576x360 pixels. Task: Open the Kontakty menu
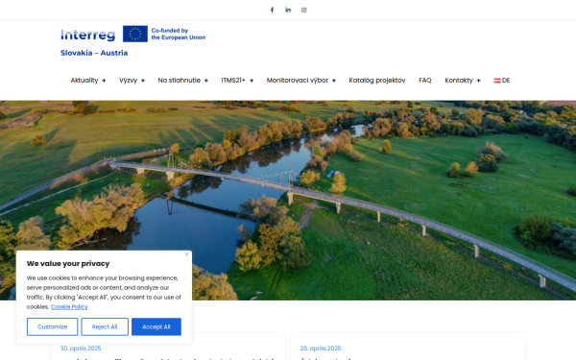pos(459,80)
